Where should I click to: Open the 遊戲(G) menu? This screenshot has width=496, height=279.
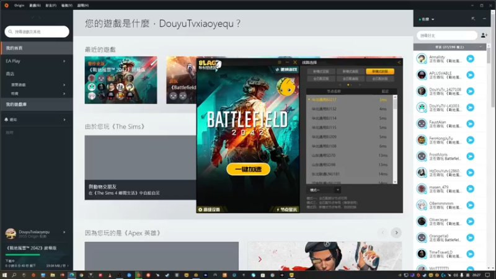35,6
